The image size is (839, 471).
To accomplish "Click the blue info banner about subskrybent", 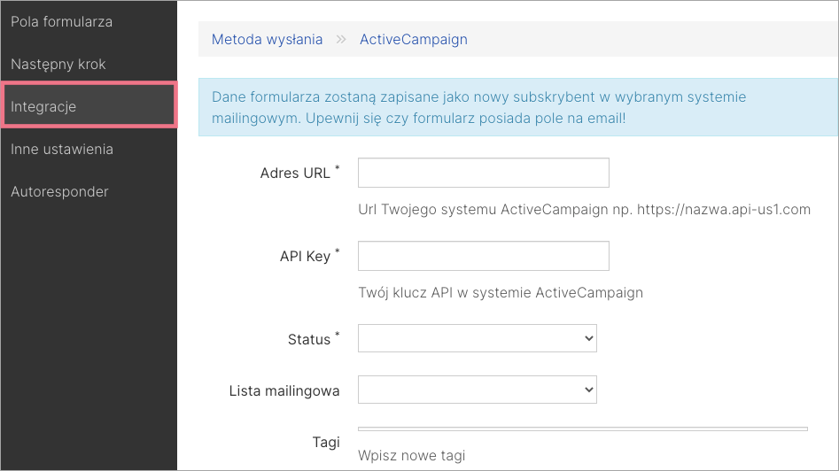I will (518, 107).
